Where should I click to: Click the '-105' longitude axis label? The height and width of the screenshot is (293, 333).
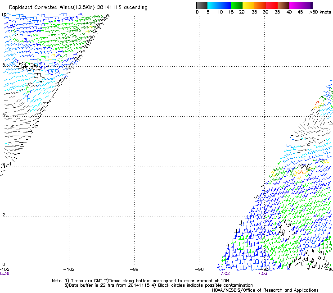[x=4, y=270]
